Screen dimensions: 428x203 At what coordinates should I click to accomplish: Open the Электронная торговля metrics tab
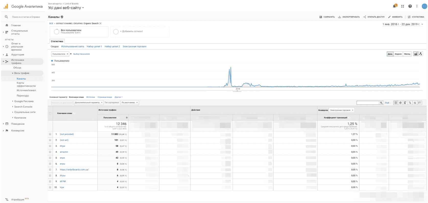[x=134, y=46]
